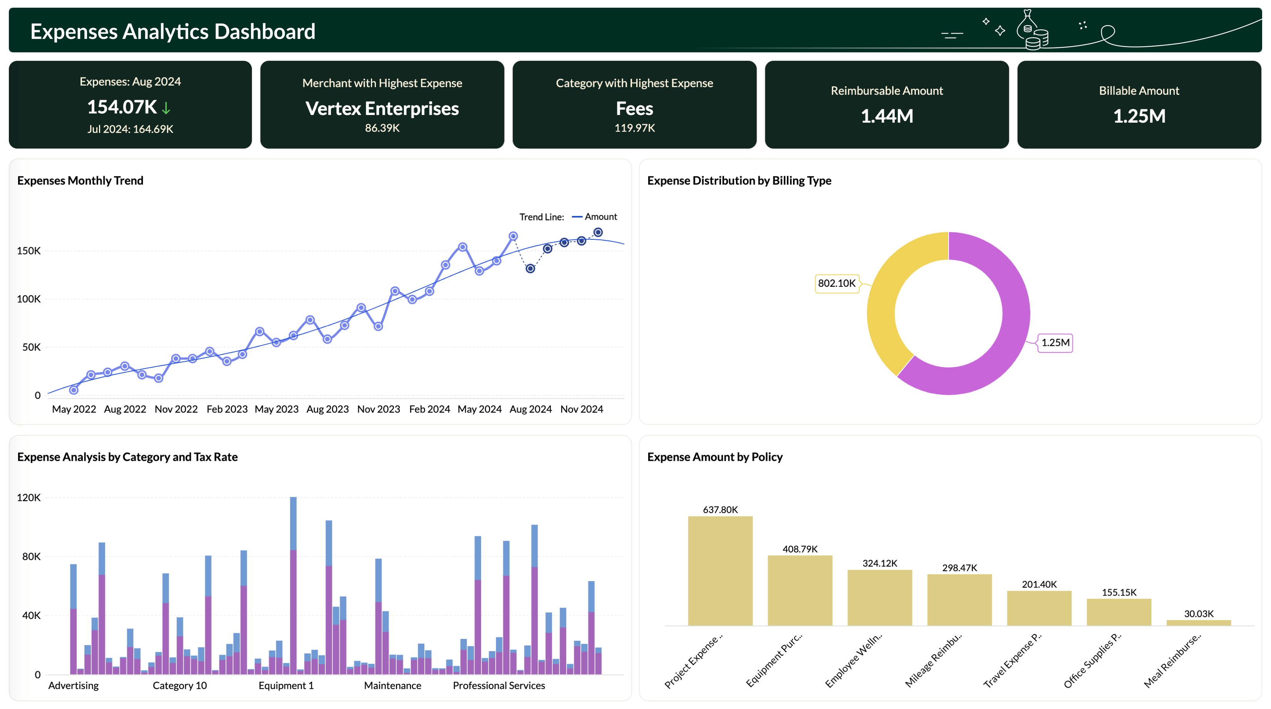Click the money bag icon in header
The height and width of the screenshot is (709, 1271).
point(1032,30)
